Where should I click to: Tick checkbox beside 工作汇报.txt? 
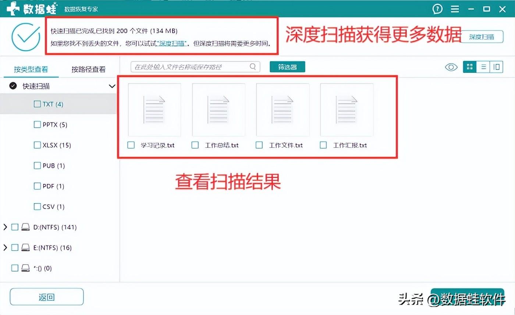click(x=323, y=145)
